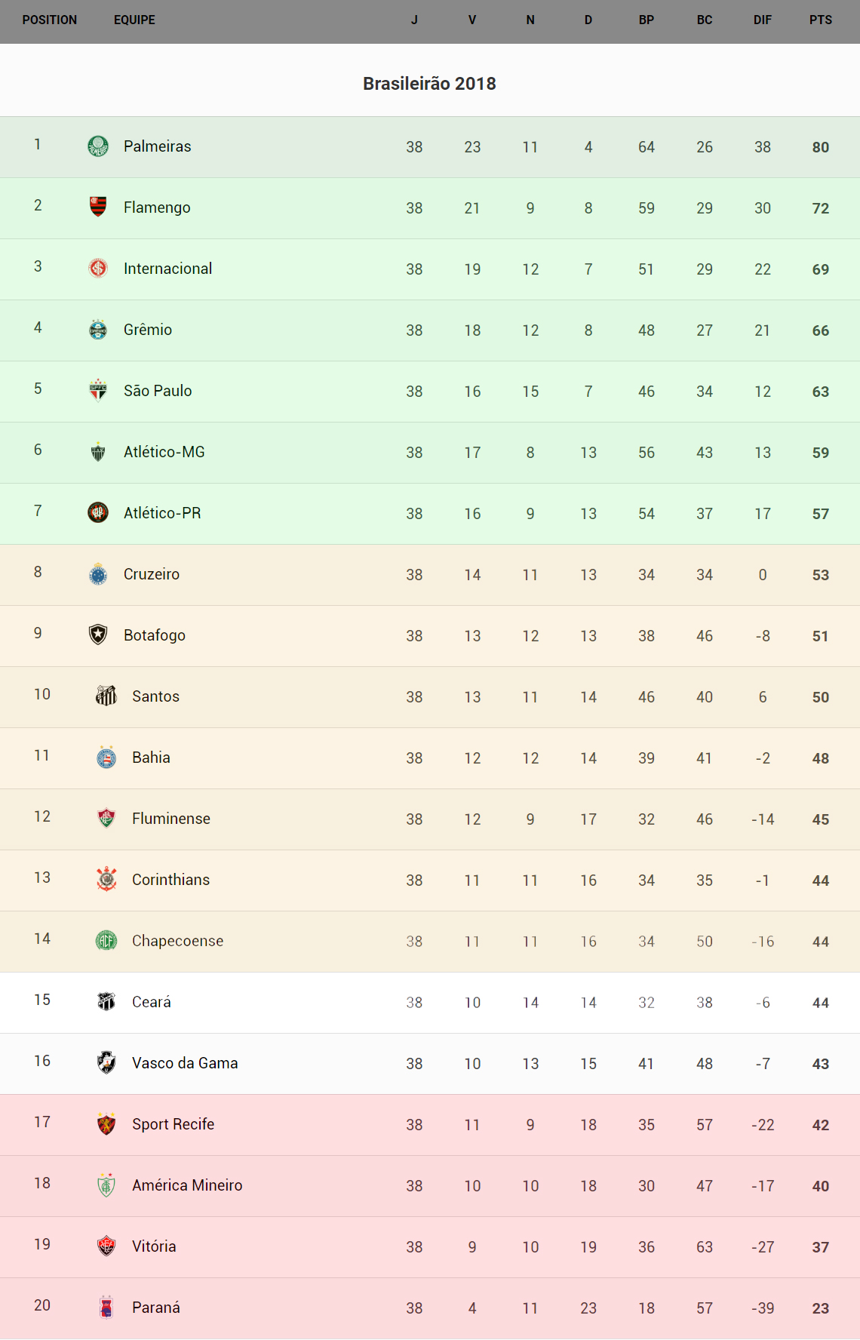The image size is (860, 1340).
Task: Click Paraná's 23 points value
Action: [820, 1308]
